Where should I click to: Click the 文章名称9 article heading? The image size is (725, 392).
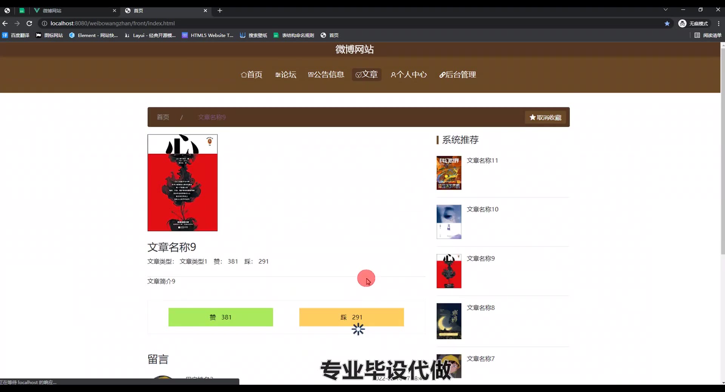point(172,247)
